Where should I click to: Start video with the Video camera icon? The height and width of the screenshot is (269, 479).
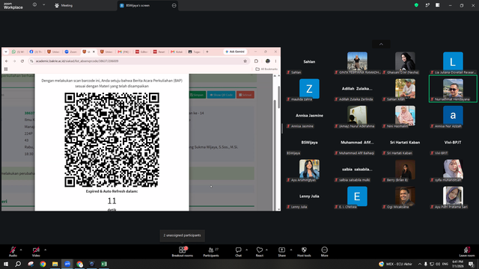point(36,250)
